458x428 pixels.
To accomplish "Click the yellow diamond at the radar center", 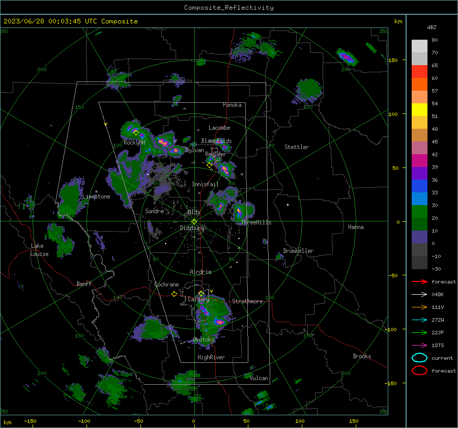I will point(194,222).
